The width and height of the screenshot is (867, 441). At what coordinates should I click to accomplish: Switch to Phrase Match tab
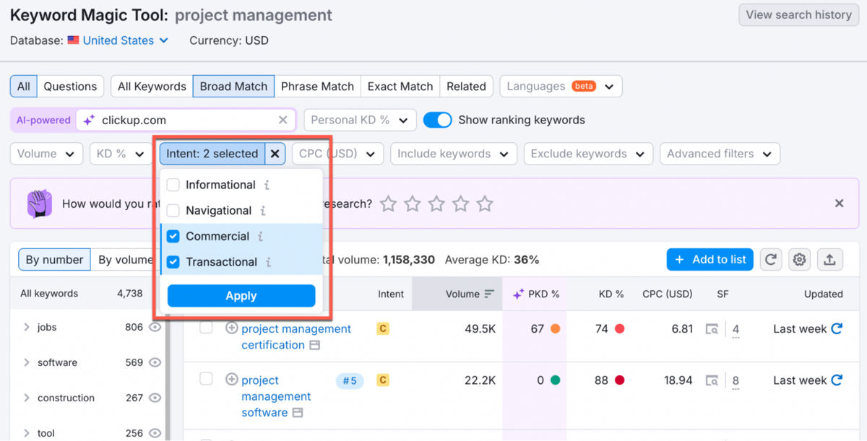point(317,87)
